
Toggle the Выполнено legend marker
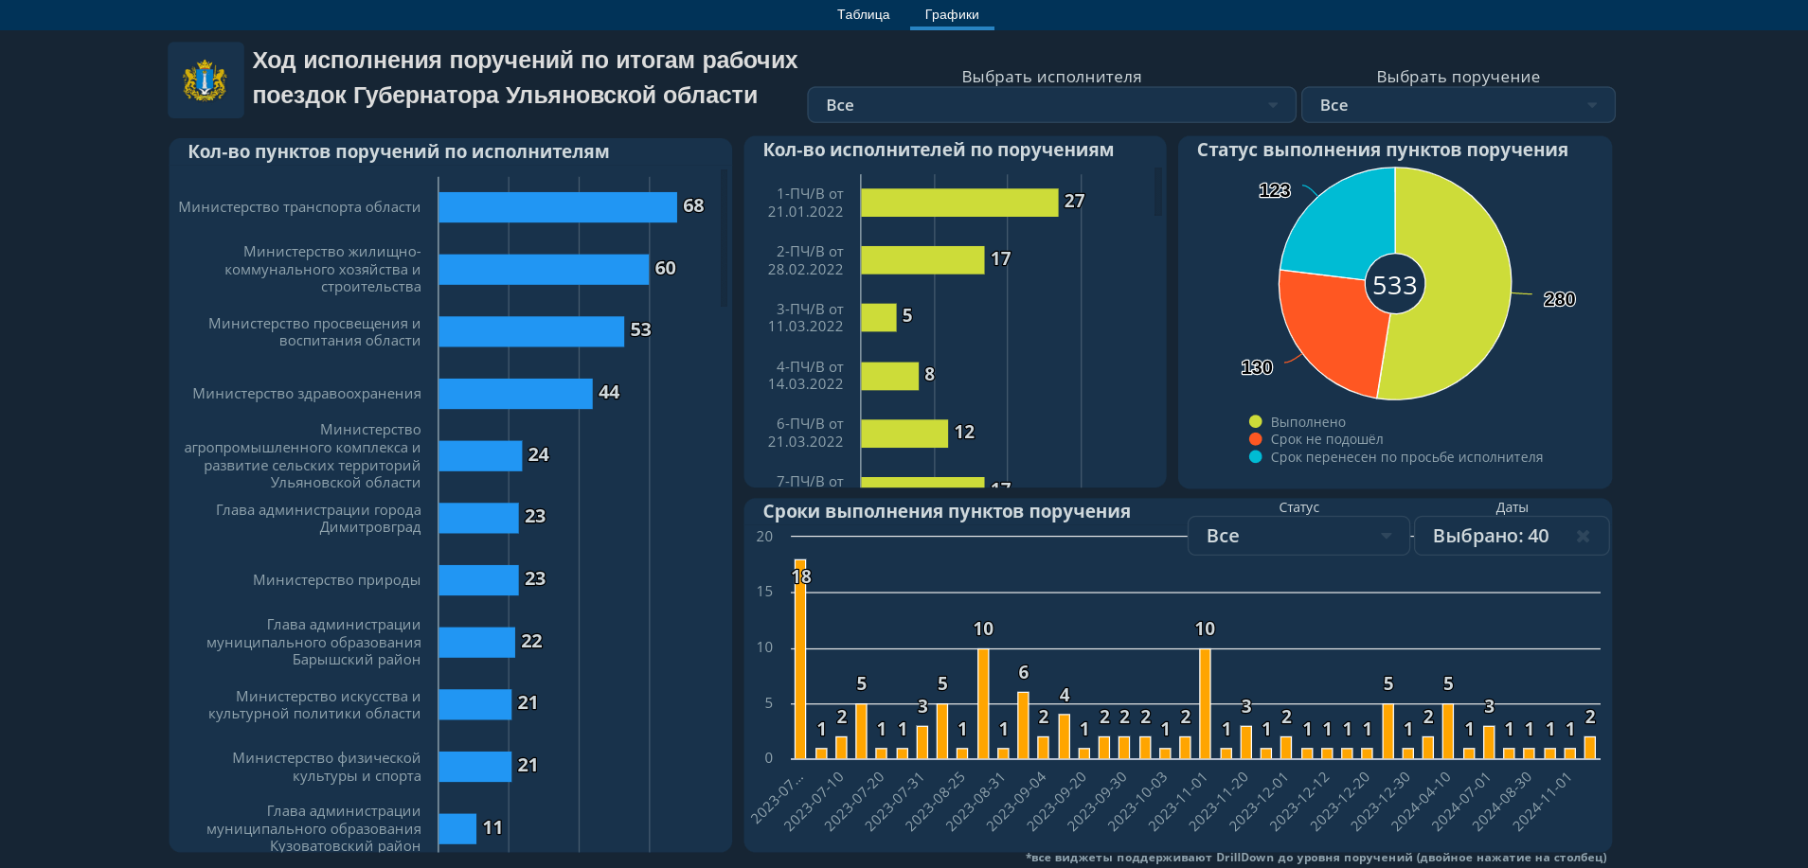[x=1256, y=422]
